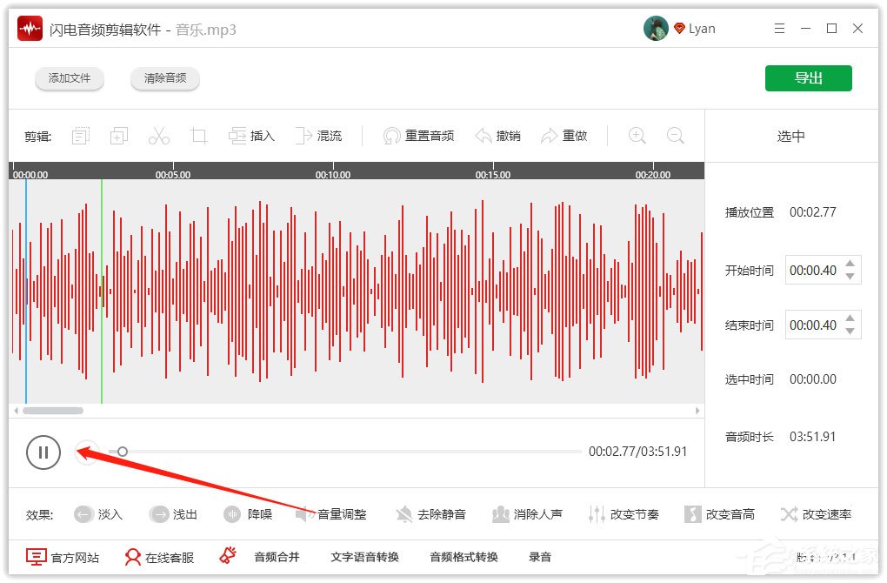Screen dimensions: 887x583
Task: Click the green 导出 export button
Action: click(808, 77)
